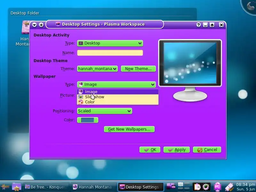Click the Desktop icon inside the Activity Type combo

coord(81,43)
